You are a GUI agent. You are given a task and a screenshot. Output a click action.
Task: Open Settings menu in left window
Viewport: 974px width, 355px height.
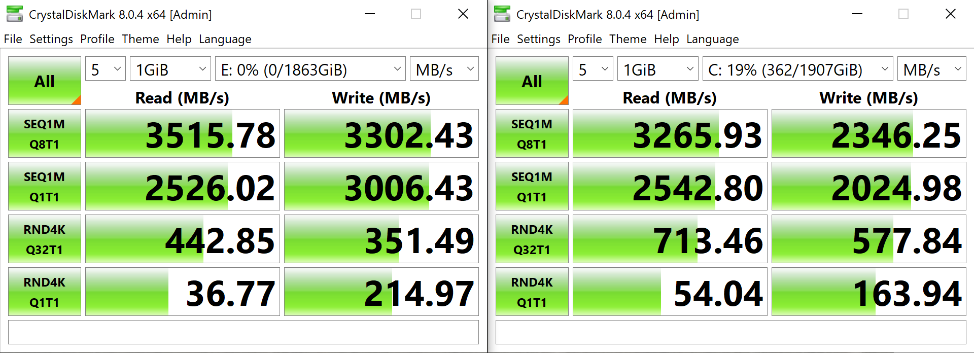pos(51,39)
